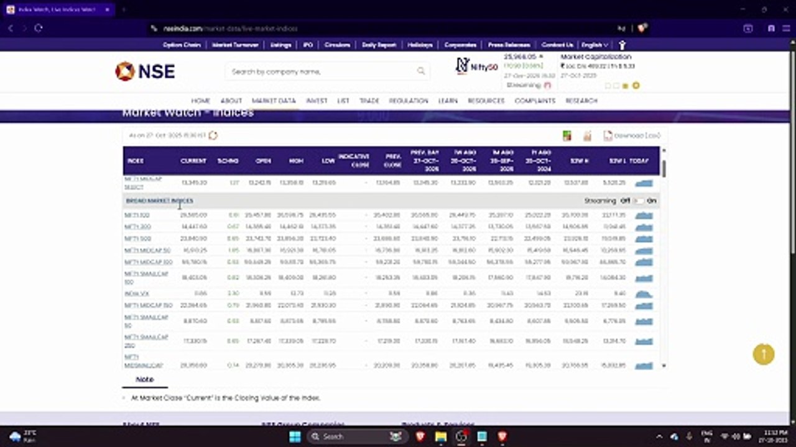Open the RESOURCES menu
The width and height of the screenshot is (796, 447).
[x=486, y=101]
